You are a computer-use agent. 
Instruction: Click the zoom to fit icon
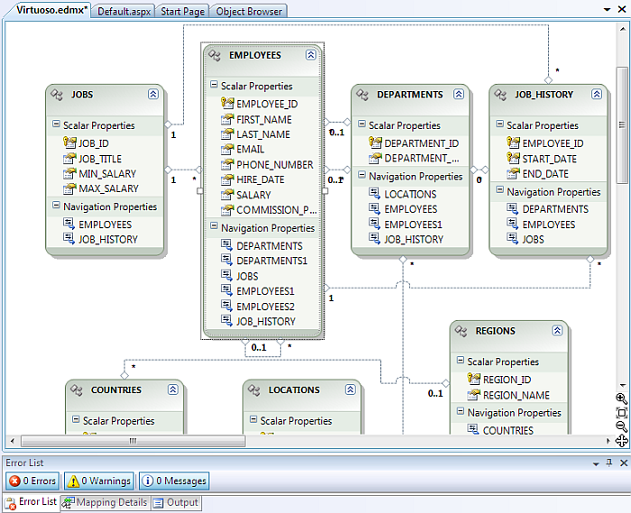click(621, 412)
